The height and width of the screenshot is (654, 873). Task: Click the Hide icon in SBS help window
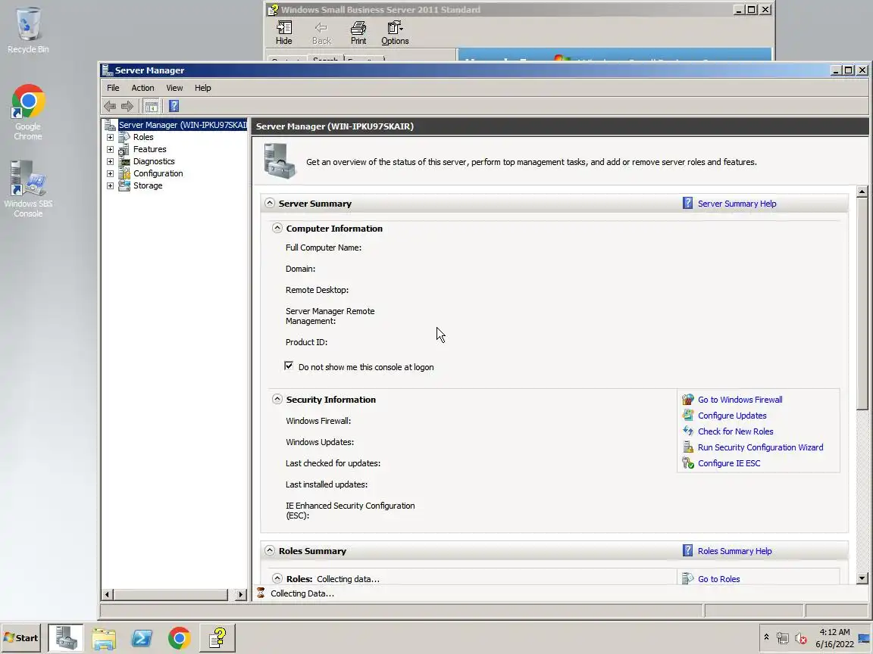284,33
